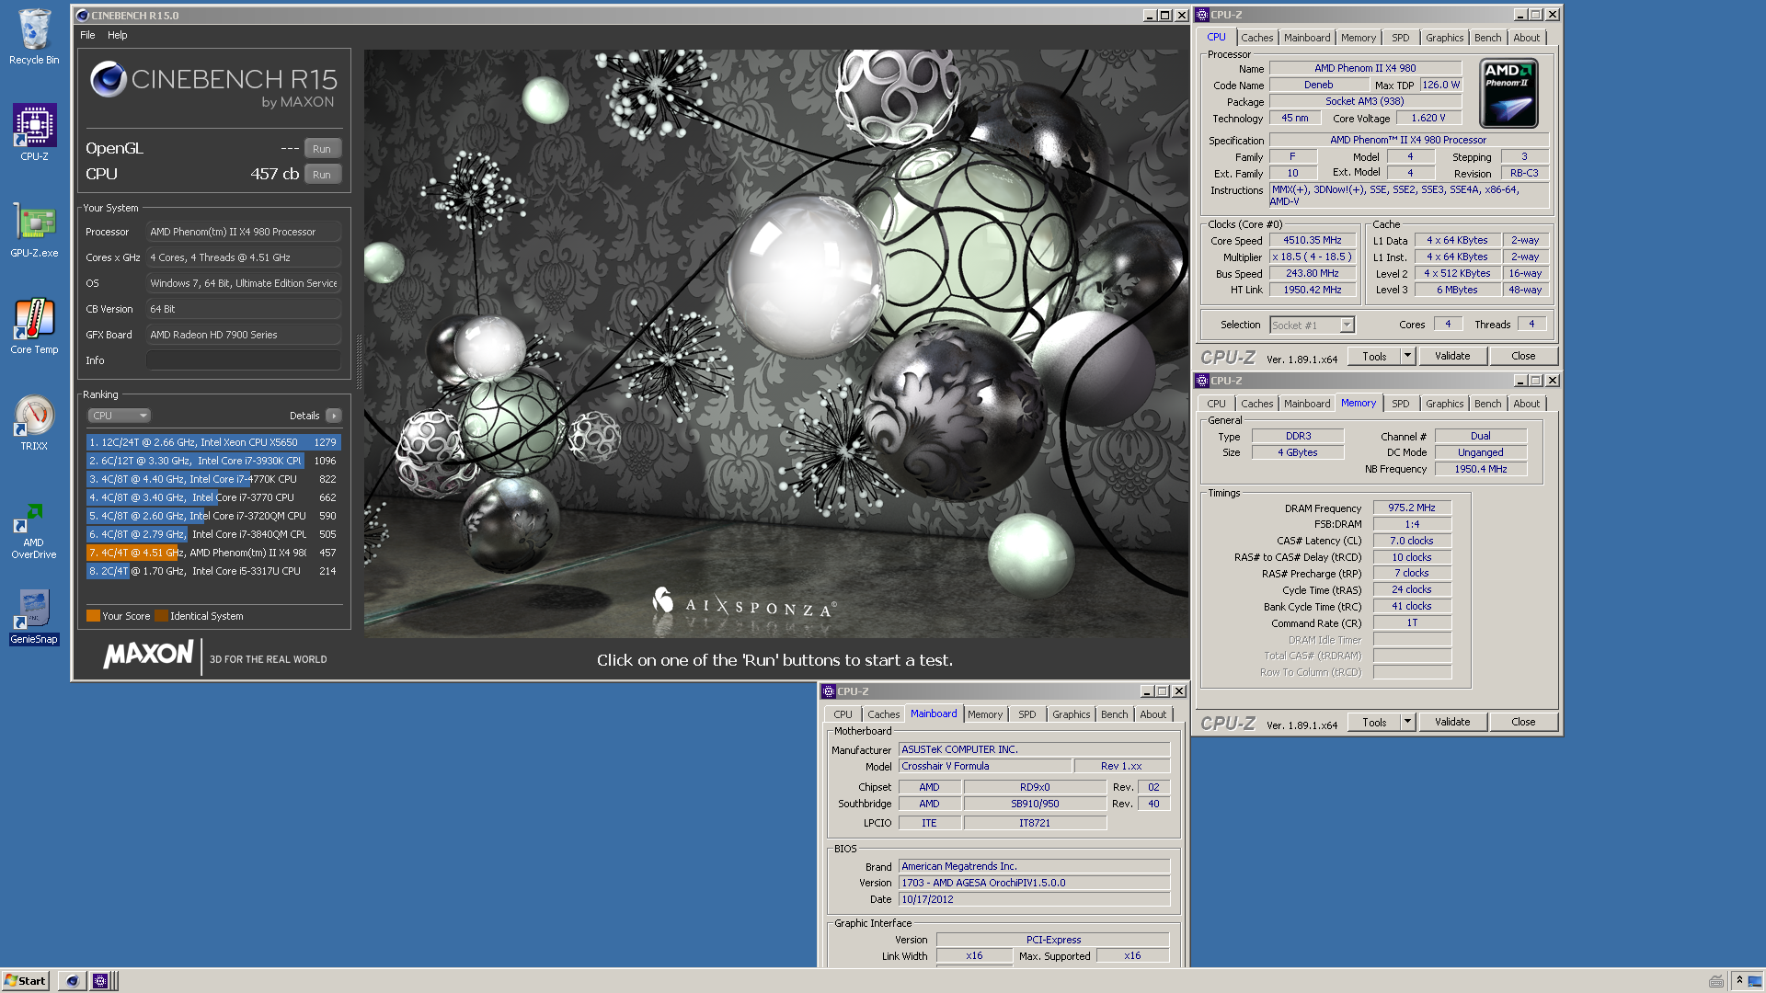Show hidden tray icons arrow

click(1739, 981)
